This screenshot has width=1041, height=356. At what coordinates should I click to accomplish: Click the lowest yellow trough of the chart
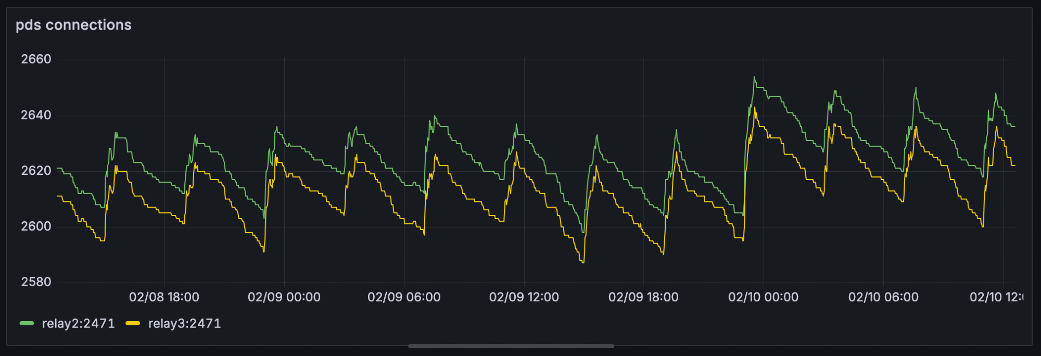point(582,262)
